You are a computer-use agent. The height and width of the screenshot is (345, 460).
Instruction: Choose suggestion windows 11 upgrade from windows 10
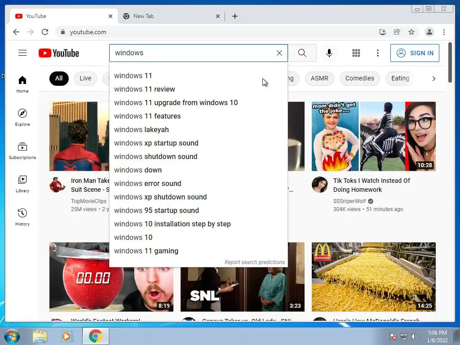(x=198, y=103)
